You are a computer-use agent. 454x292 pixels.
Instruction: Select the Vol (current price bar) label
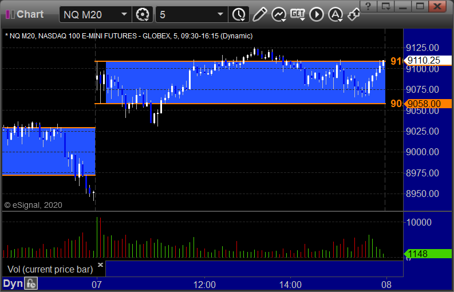coord(50,270)
